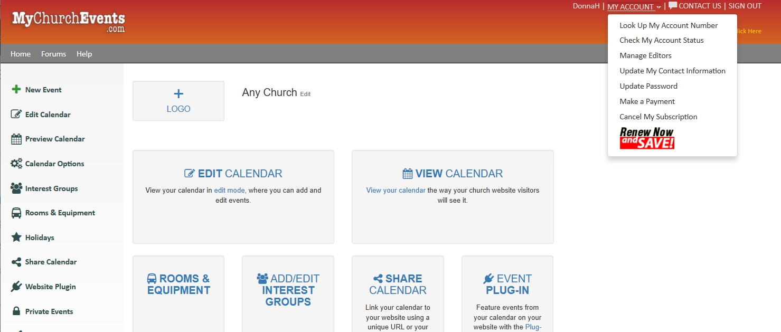This screenshot has height=332, width=781.
Task: Click the Website Plugin plug icon
Action: [16, 287]
